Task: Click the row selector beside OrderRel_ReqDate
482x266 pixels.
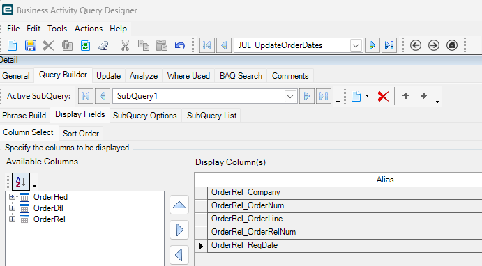Action: coord(201,245)
